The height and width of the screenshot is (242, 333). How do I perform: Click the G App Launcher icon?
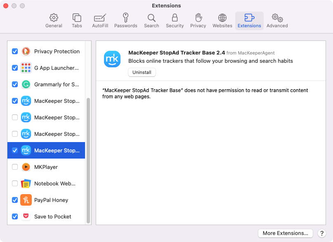[26, 68]
